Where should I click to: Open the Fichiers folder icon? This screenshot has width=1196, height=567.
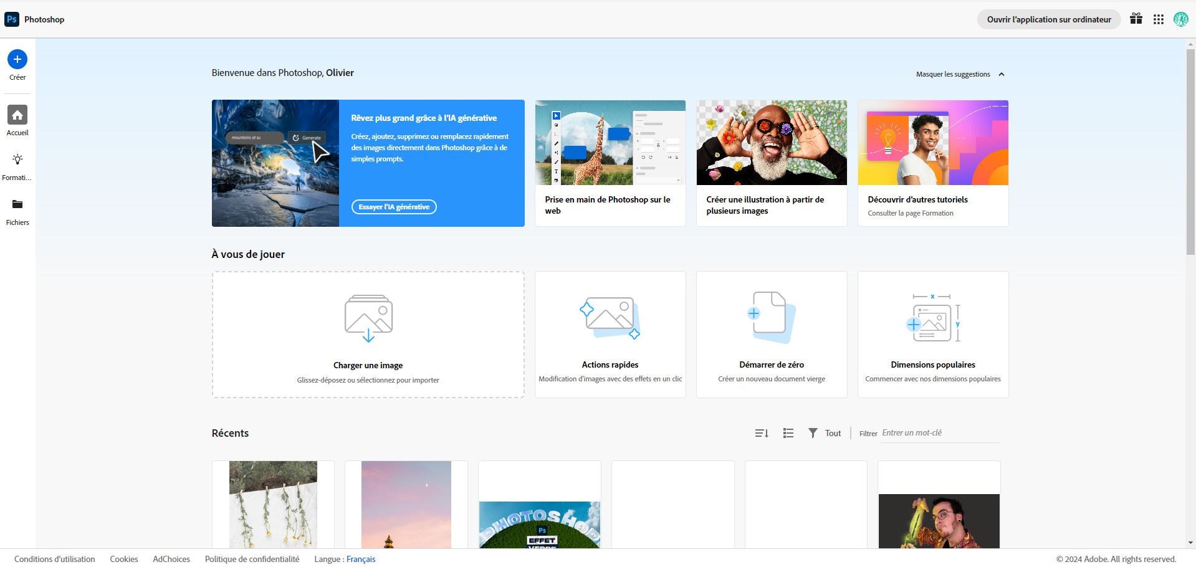17,204
